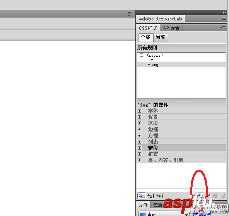Show only set properties (**↓) view

coord(159,196)
